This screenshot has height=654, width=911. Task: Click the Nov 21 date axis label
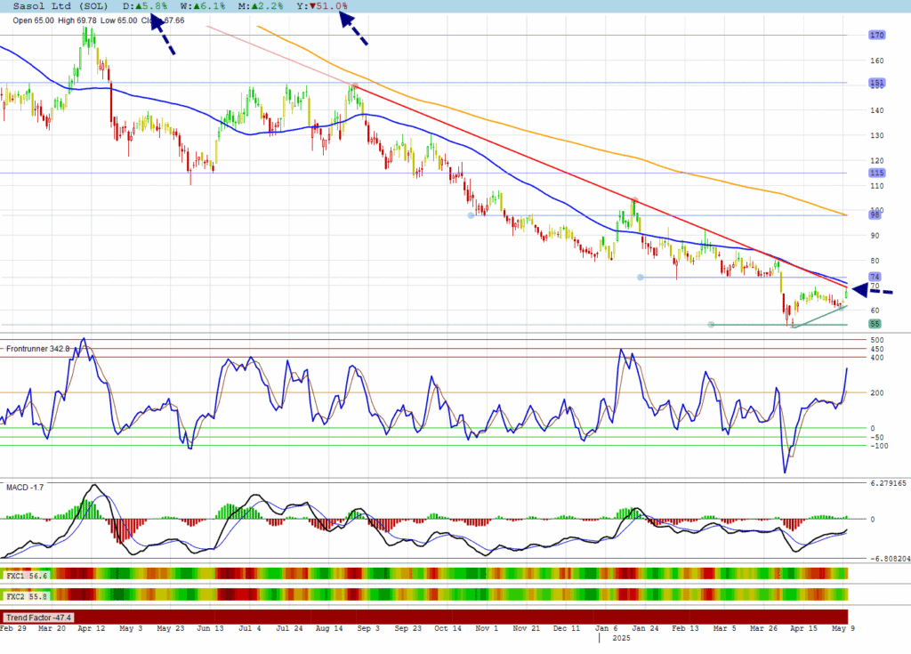[x=527, y=628]
